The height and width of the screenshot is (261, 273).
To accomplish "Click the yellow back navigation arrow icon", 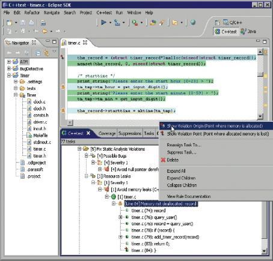I will 44,31.
